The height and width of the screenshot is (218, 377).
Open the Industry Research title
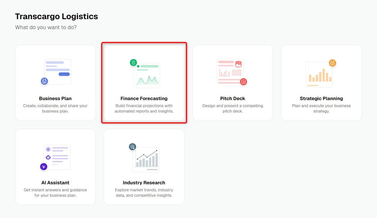click(x=144, y=183)
